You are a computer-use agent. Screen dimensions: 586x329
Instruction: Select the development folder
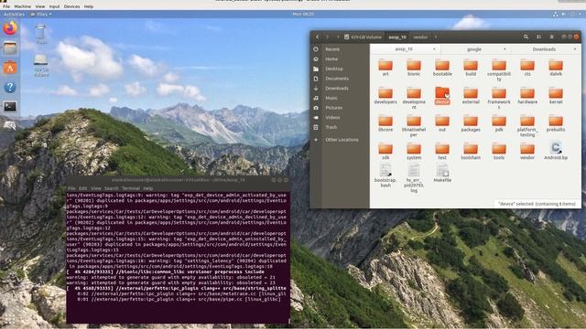pyautogui.click(x=414, y=98)
